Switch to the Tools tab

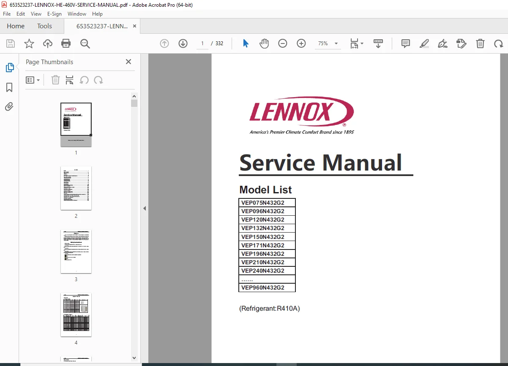(44, 26)
